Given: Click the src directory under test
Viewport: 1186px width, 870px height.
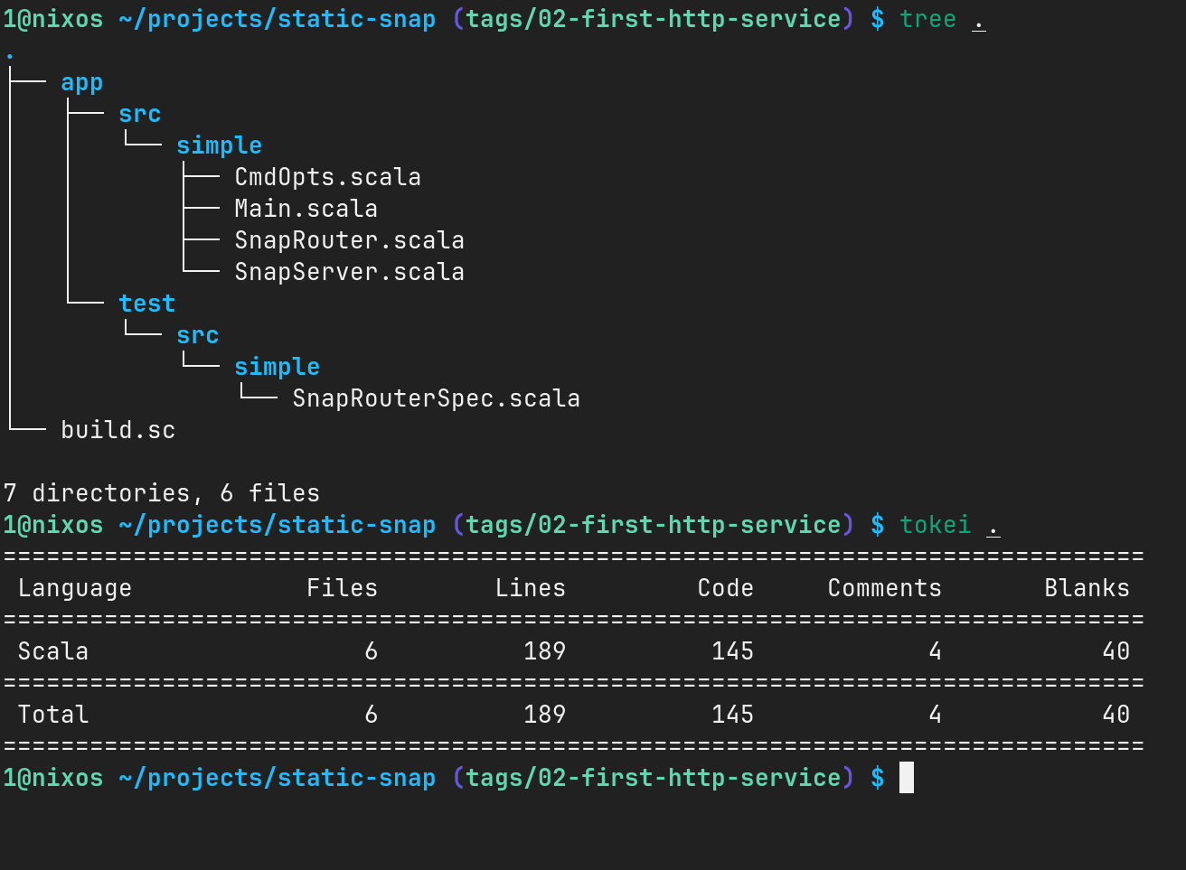Looking at the screenshot, I should tap(197, 335).
